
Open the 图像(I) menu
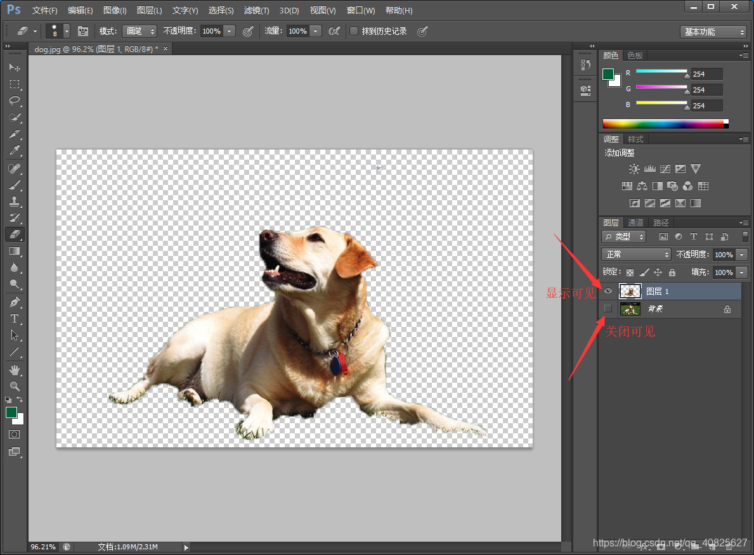coord(115,10)
